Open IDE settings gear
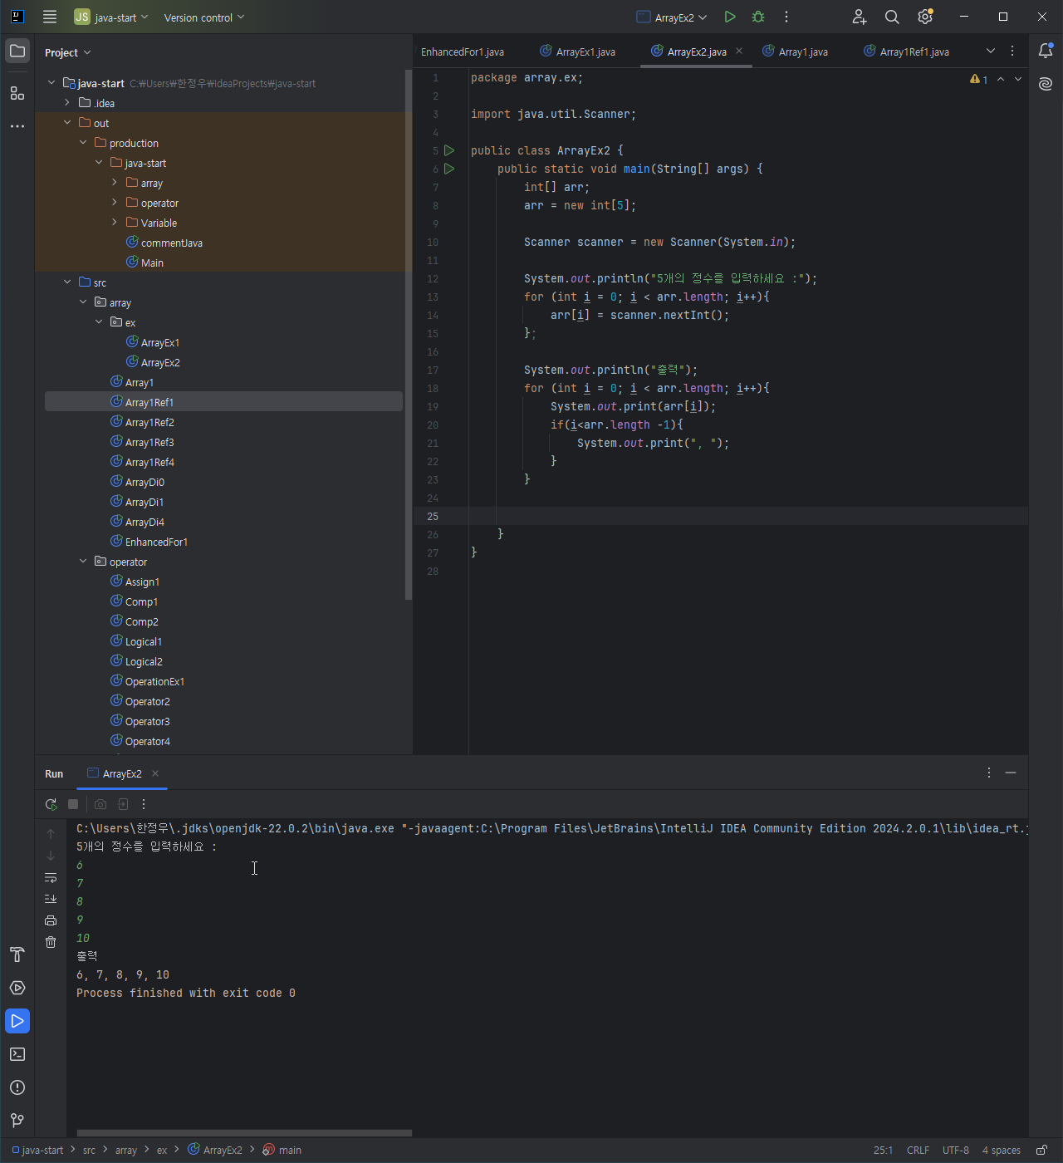The width and height of the screenshot is (1063, 1163). (x=925, y=17)
